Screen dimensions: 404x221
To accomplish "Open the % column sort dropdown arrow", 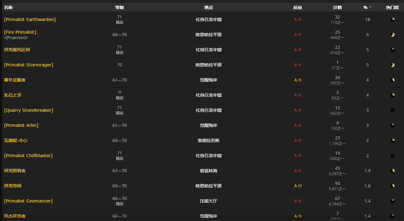I will point(370,7).
